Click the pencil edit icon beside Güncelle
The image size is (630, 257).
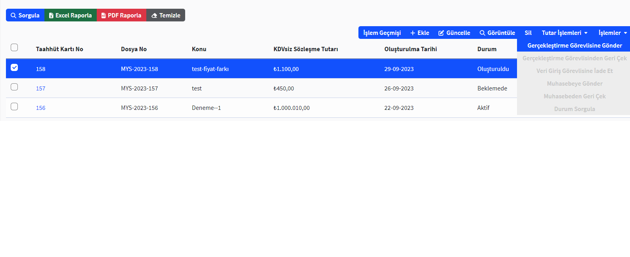(441, 33)
